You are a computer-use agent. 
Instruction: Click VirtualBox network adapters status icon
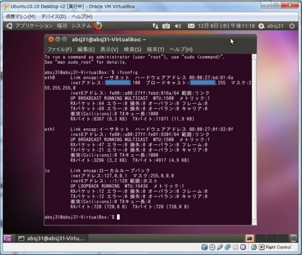228,247
